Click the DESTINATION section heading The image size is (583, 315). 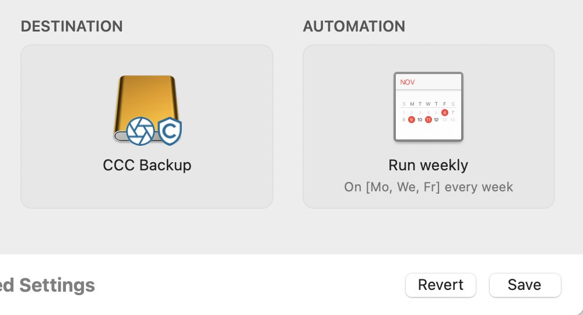pos(72,26)
